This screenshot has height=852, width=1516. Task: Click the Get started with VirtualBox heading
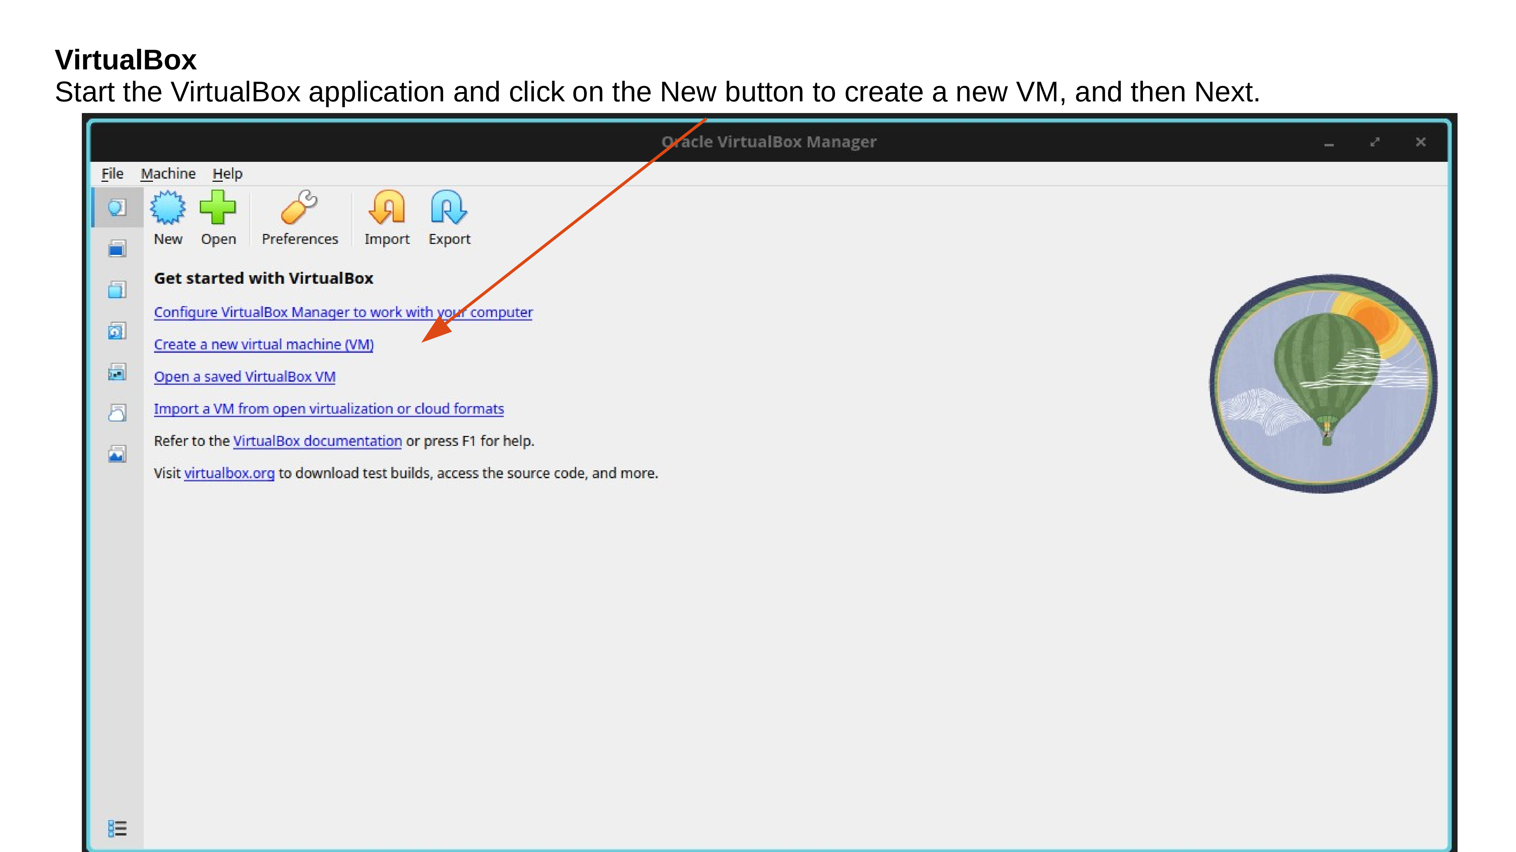(263, 278)
